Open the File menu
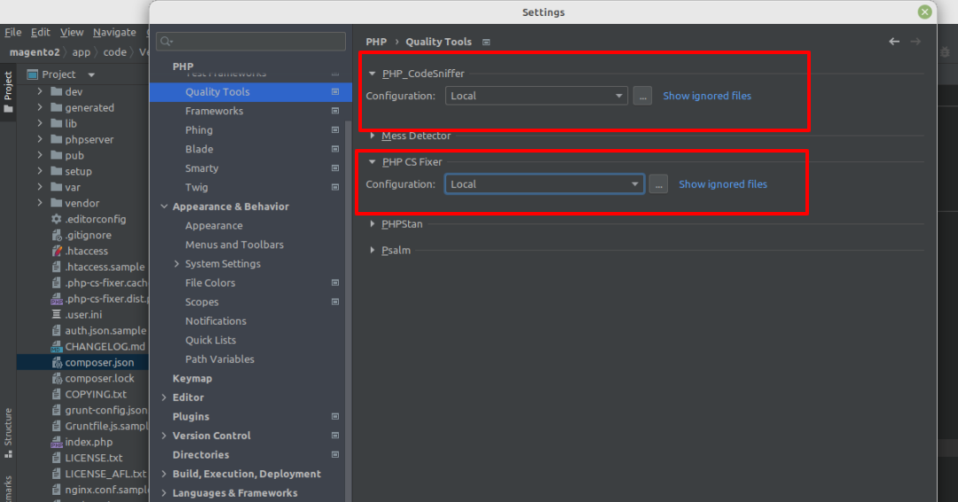 coord(12,32)
